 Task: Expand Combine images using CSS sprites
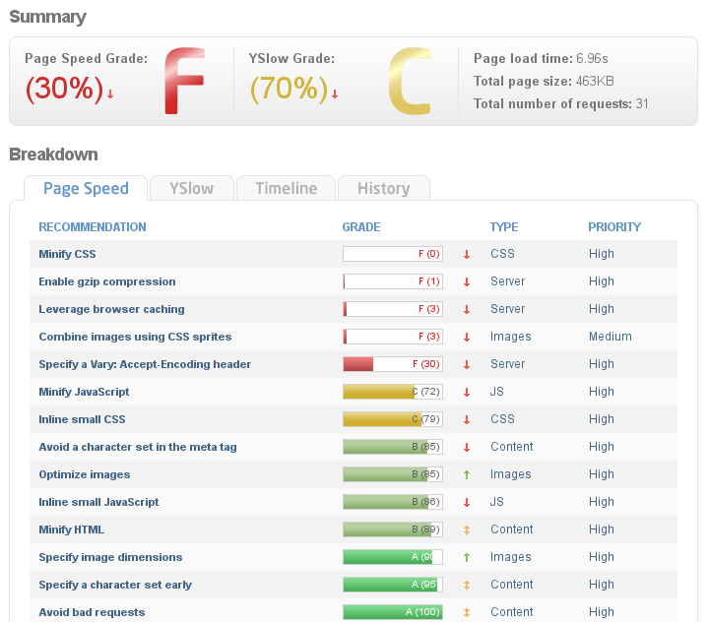[135, 337]
